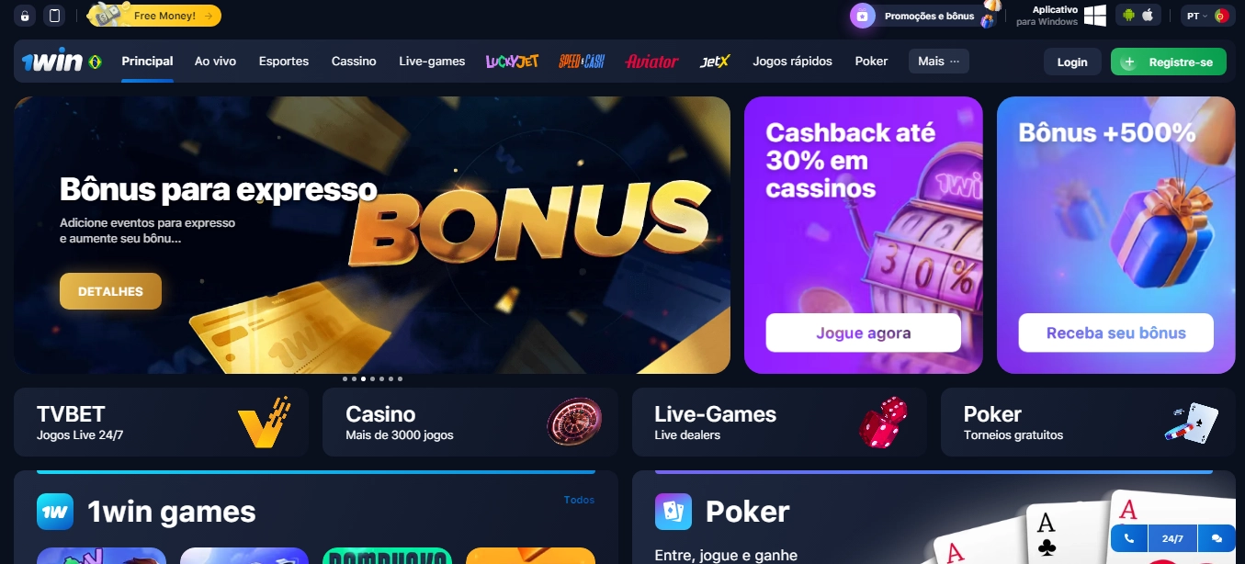Open the Aviator game logo
The image size is (1245, 564).
[x=651, y=62]
